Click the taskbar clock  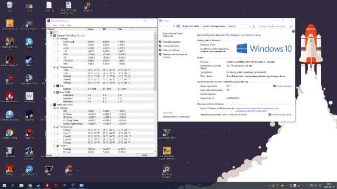click(329, 185)
